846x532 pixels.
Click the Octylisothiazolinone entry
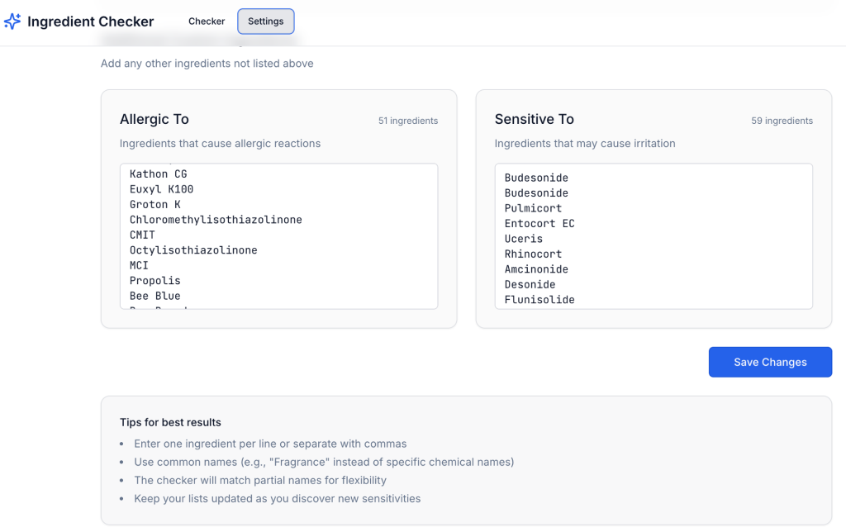point(193,250)
